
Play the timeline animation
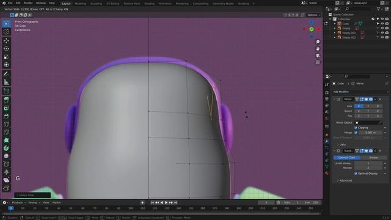coord(166,202)
